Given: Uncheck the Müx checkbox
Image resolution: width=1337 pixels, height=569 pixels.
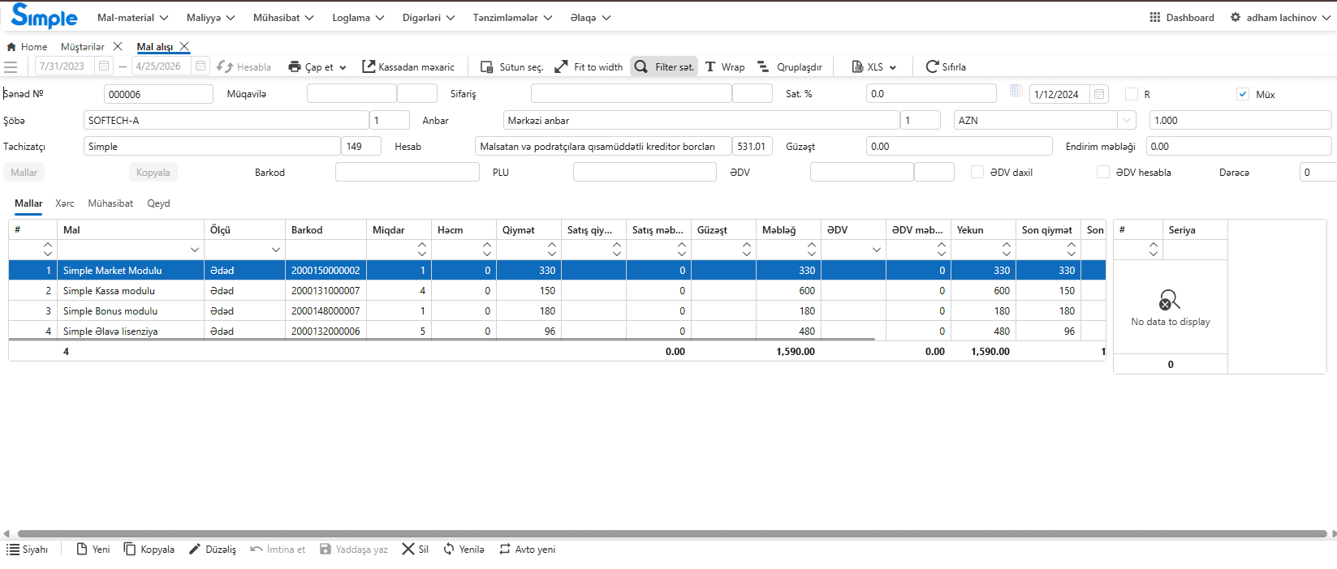Looking at the screenshot, I should tap(1243, 94).
